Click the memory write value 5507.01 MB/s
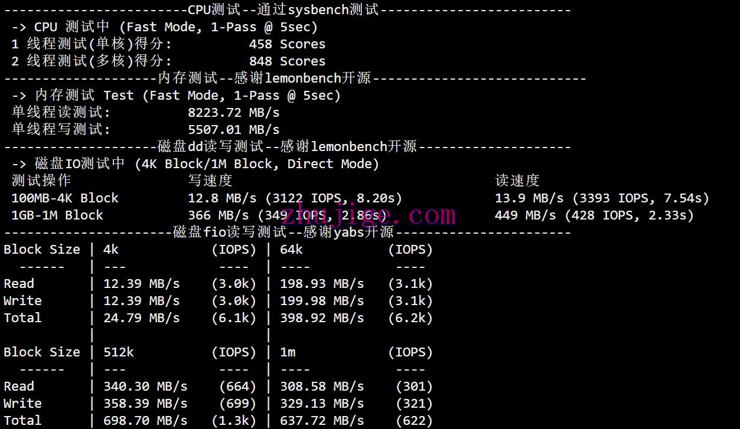 tap(233, 130)
